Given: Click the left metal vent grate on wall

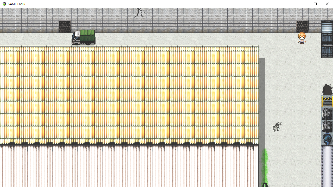Looking at the screenshot, I should click(x=65, y=26).
